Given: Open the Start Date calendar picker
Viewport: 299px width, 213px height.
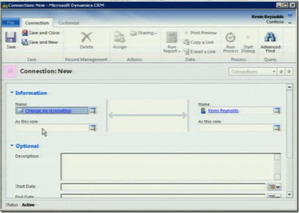Looking at the screenshot, I should (274, 187).
